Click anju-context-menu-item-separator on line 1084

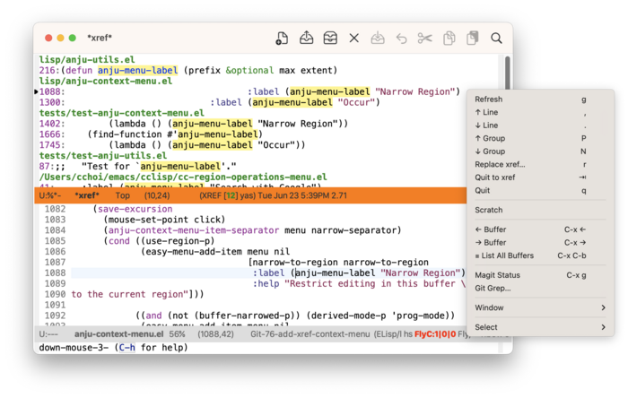pos(194,230)
